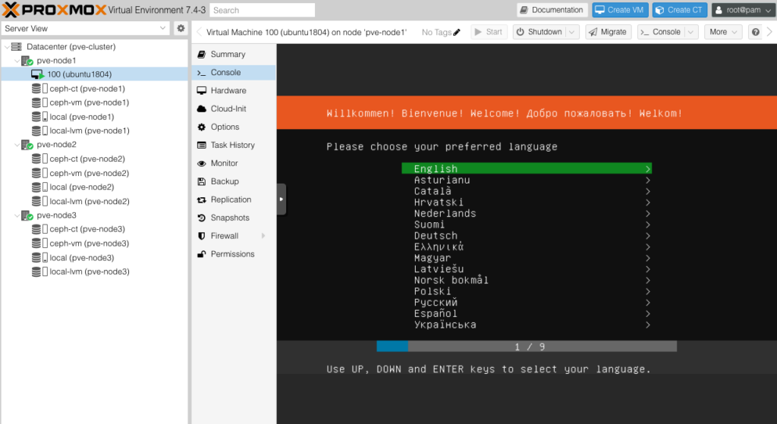Screen dimensions: 777x424
Task: Go to the Hardware tab
Action: click(x=234, y=91)
